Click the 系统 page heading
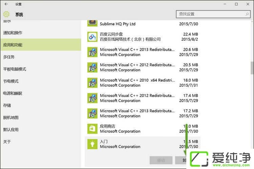Viewport: 254px width, 169px height. [19, 15]
